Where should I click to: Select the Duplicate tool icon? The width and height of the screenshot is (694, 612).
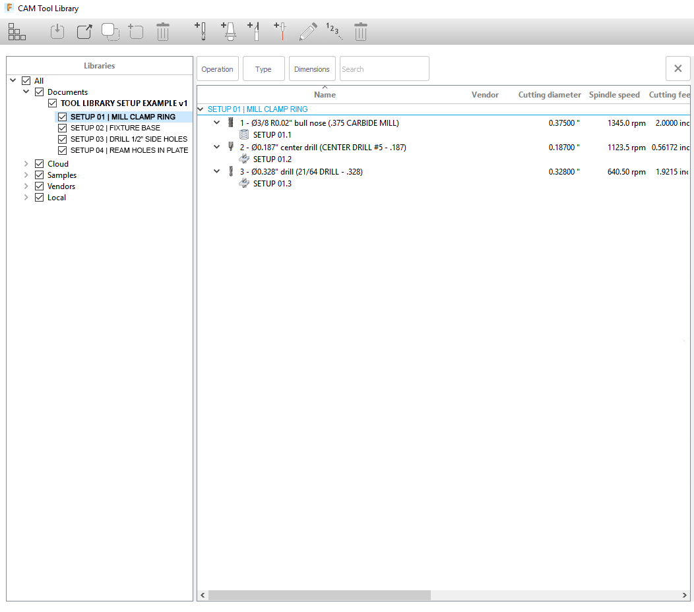tap(110, 31)
